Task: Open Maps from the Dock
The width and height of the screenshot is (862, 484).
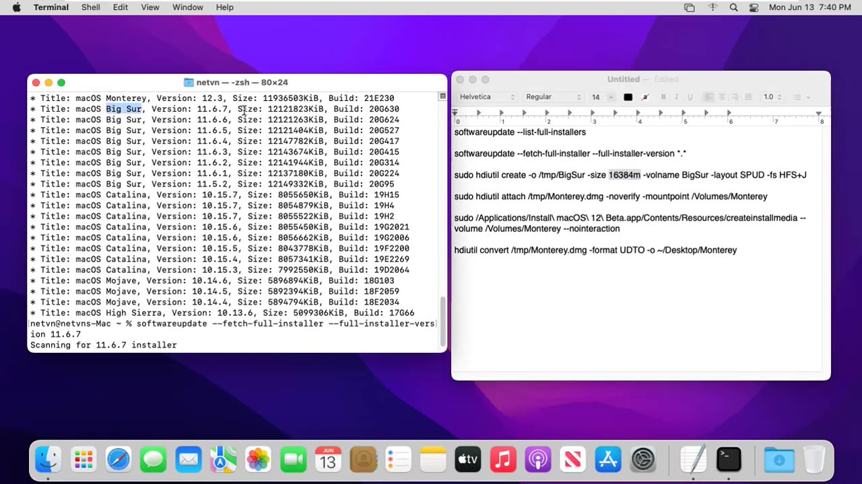Action: (223, 460)
